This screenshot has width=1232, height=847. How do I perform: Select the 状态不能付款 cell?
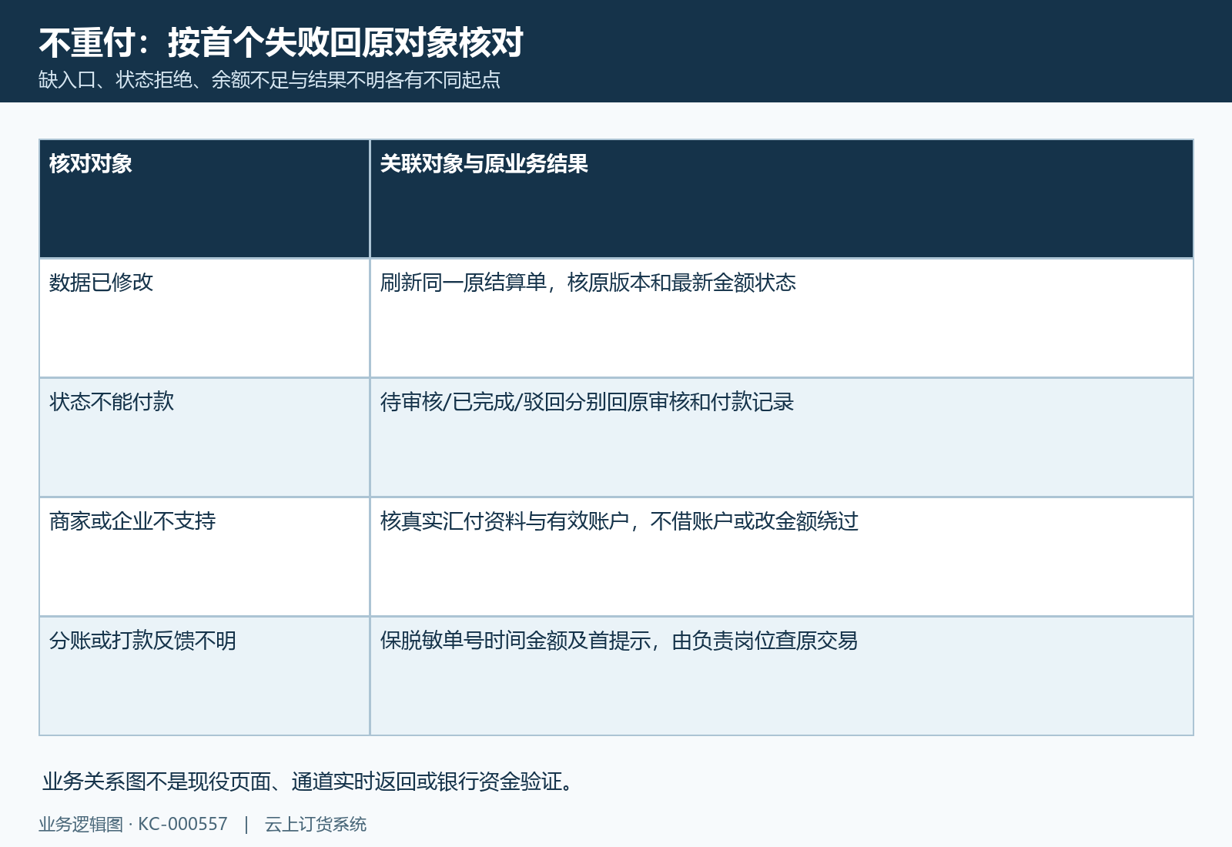point(204,437)
